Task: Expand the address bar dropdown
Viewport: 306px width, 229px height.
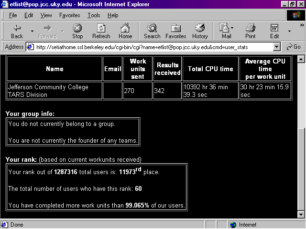Action: click(276, 47)
